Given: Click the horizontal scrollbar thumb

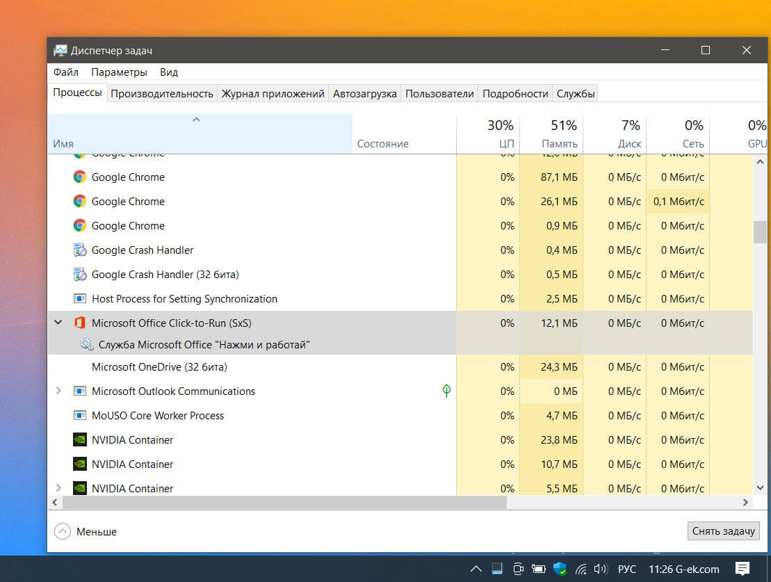Looking at the screenshot, I should pyautogui.click(x=285, y=502).
